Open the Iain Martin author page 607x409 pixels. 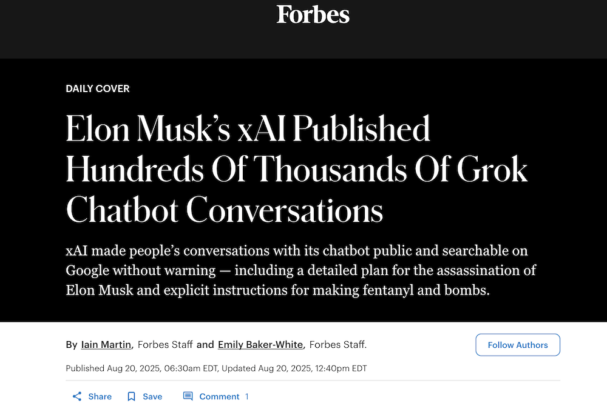(107, 345)
